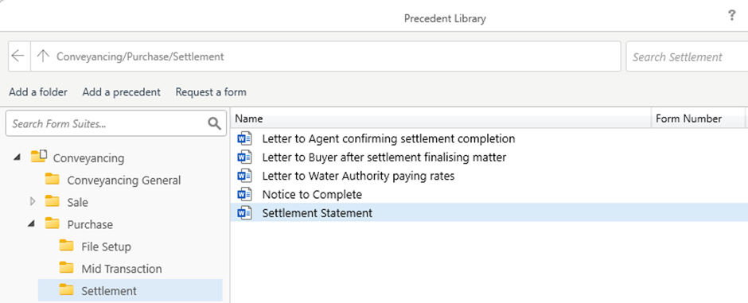Open the help question mark icon
The width and height of the screenshot is (748, 303).
pyautogui.click(x=732, y=16)
